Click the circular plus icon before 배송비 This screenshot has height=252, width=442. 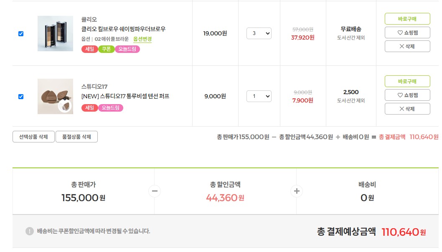297,191
